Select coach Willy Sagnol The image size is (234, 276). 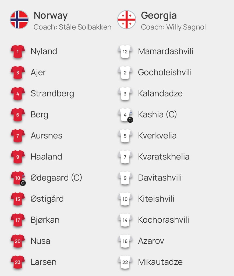coord(173,27)
